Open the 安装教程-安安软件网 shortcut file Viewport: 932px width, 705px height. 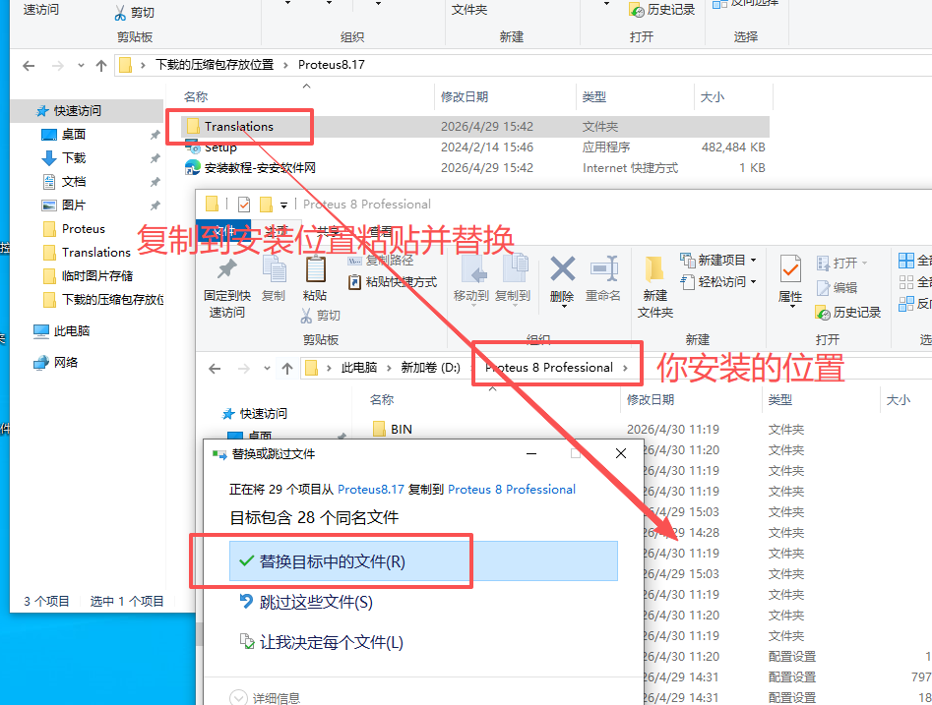point(259,168)
